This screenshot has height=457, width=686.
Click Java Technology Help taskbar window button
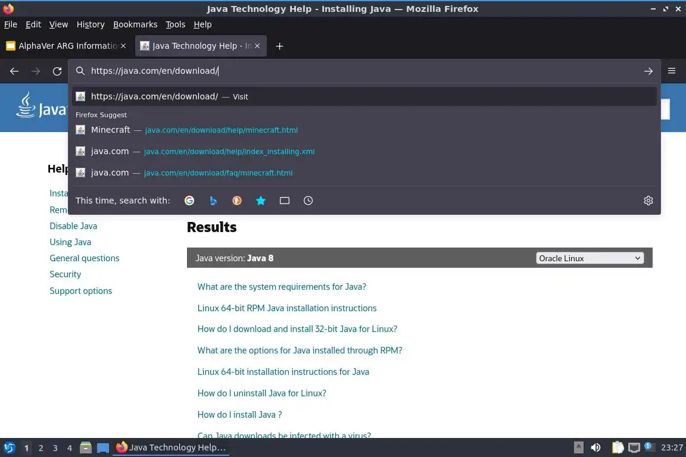pos(171,448)
